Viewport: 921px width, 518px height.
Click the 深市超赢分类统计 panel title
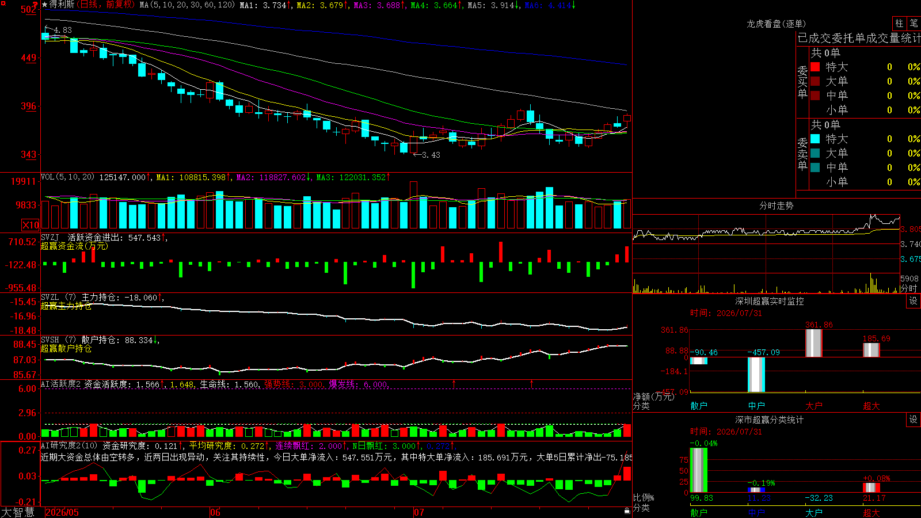click(x=769, y=420)
